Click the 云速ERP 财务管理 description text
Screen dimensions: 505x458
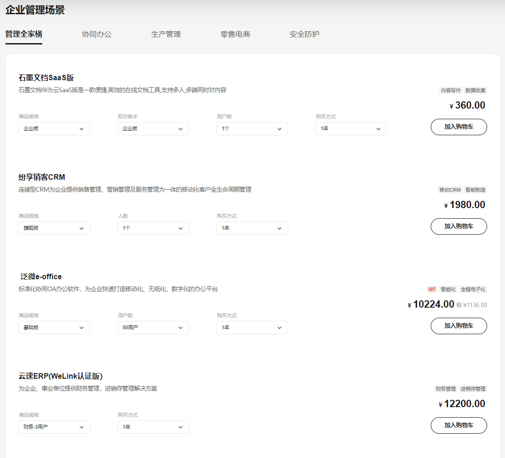[x=88, y=388]
